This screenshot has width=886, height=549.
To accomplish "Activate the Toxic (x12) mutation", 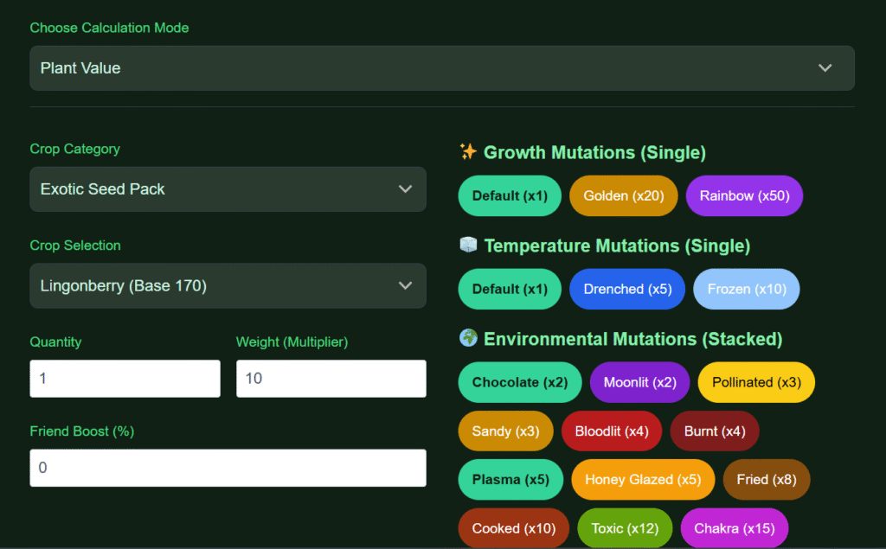I will [625, 527].
